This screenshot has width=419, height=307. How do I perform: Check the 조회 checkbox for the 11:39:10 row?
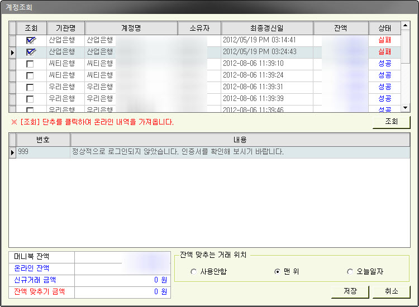[x=30, y=64]
